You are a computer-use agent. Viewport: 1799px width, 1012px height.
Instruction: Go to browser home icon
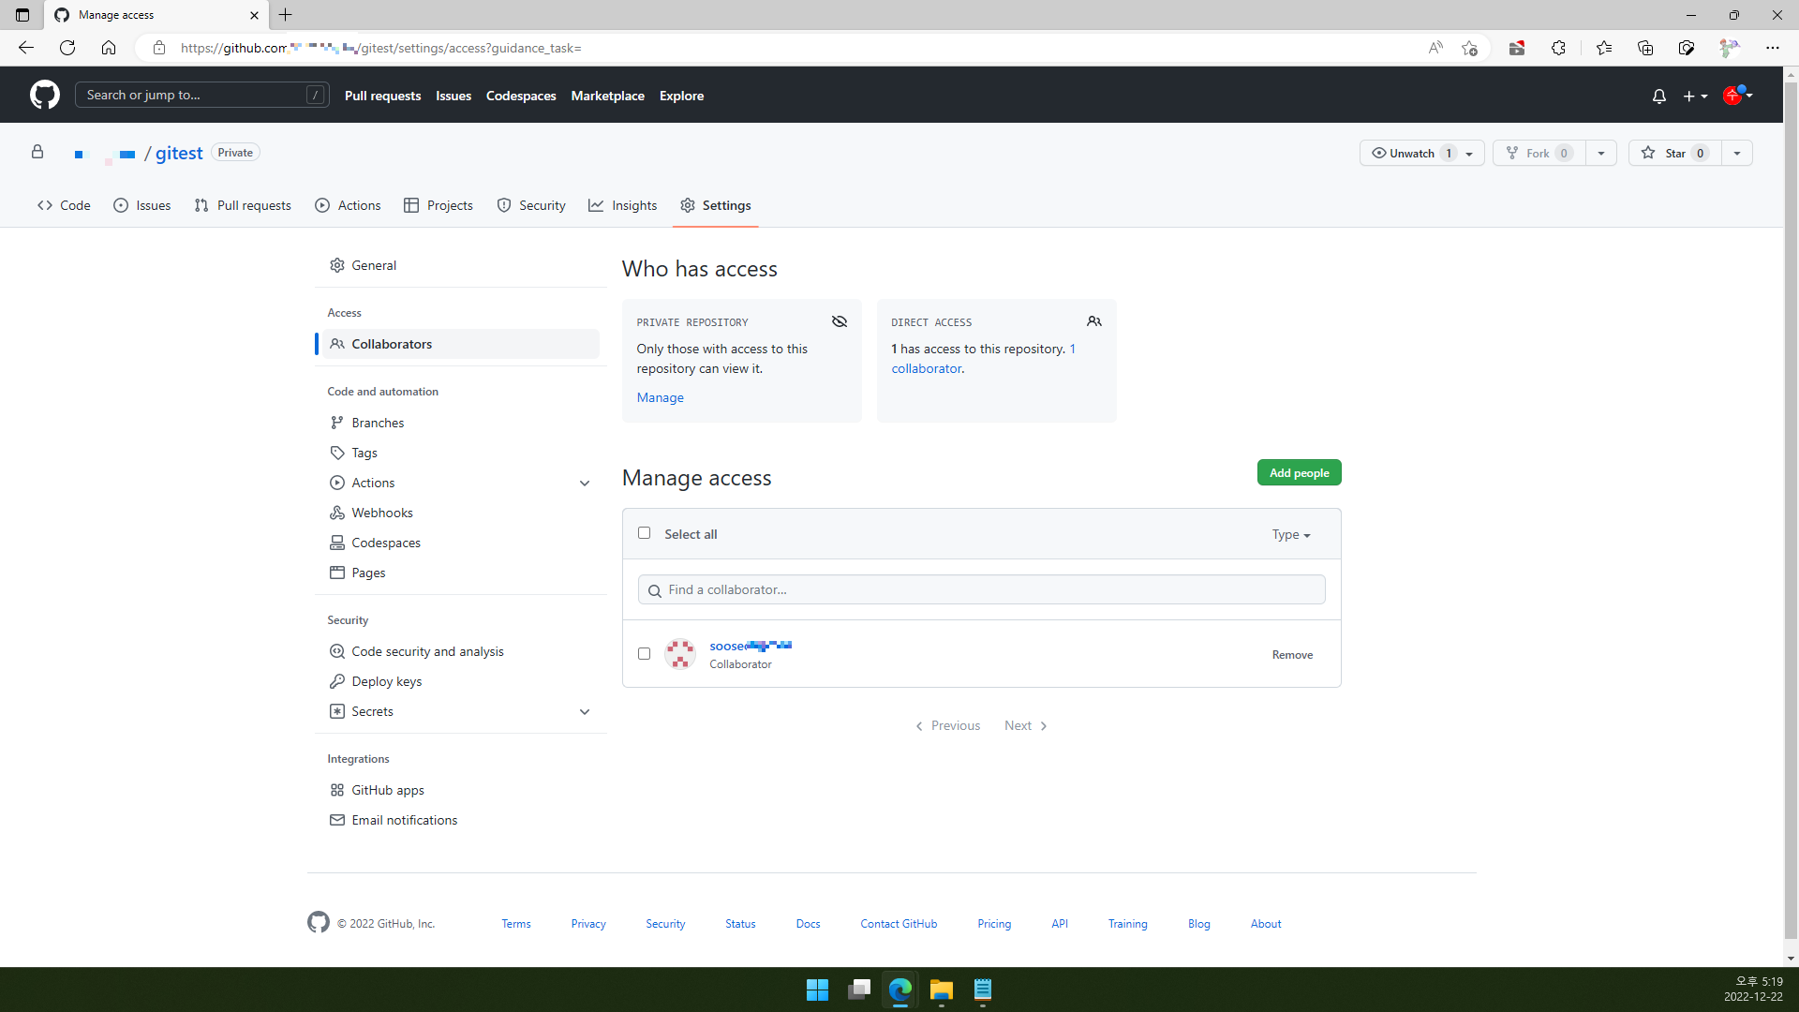coord(109,48)
